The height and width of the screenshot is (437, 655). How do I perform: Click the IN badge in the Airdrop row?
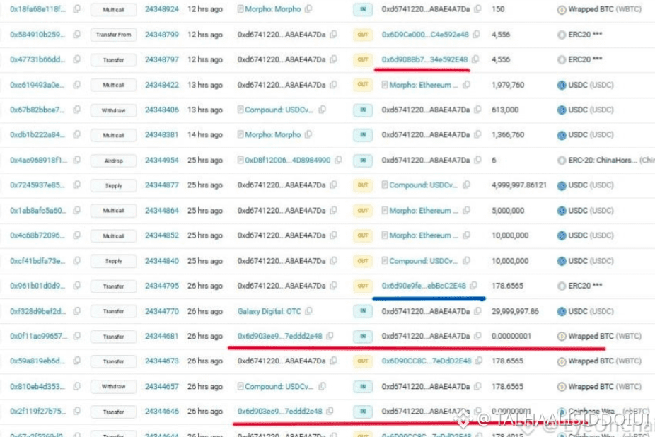[363, 160]
